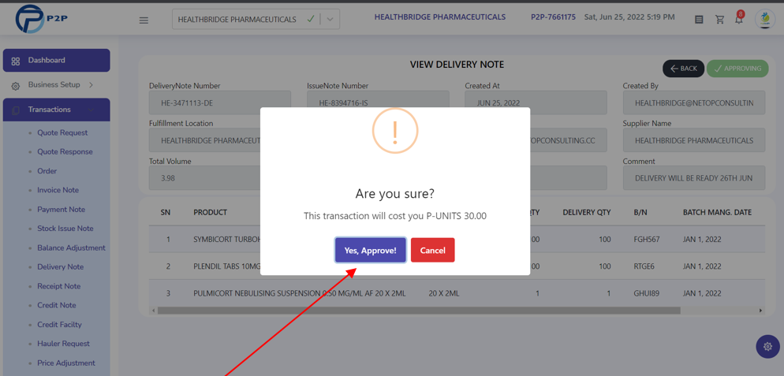Click the BACK button

[684, 69]
